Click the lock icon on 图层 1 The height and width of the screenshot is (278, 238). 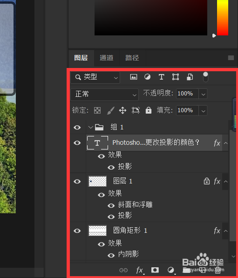[x=207, y=181]
